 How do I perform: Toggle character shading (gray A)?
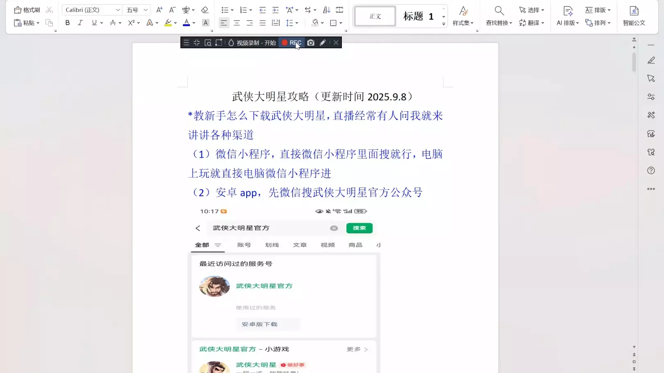(206, 23)
